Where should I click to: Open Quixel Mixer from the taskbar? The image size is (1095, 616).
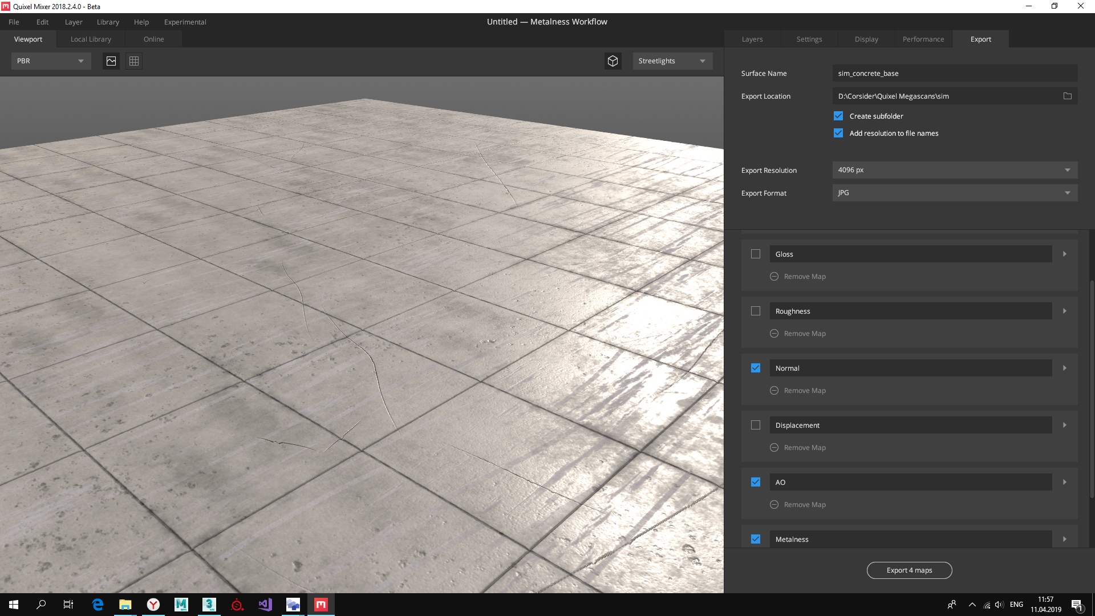[321, 605]
